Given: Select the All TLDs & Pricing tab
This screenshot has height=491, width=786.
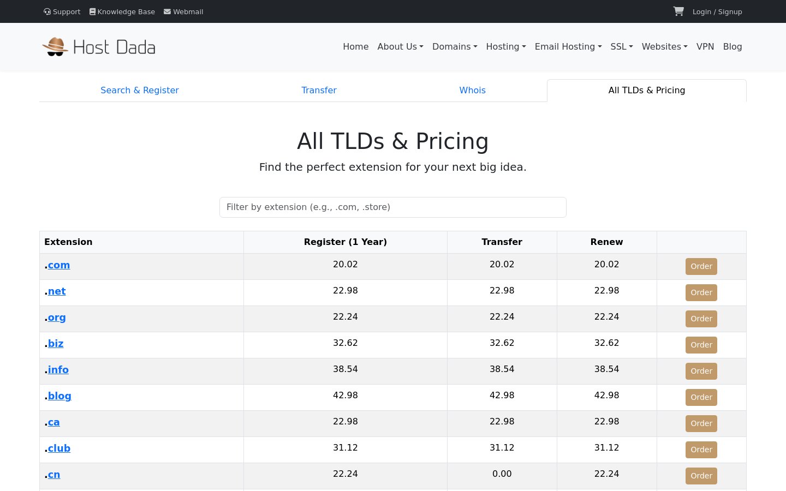Looking at the screenshot, I should [647, 91].
